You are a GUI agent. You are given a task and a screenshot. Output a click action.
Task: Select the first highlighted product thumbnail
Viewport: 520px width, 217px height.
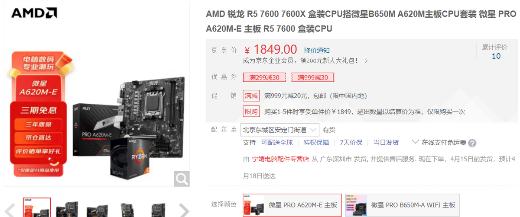pos(36,207)
